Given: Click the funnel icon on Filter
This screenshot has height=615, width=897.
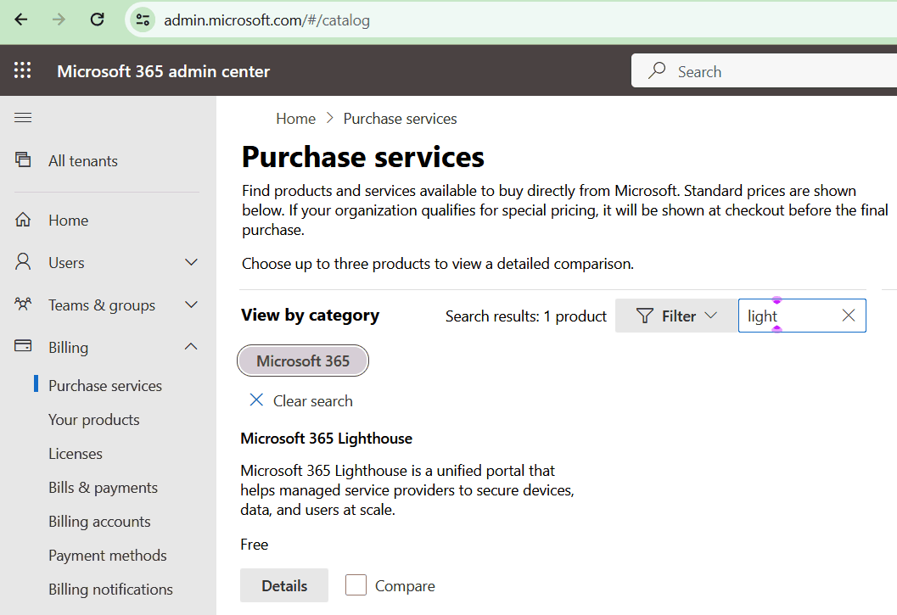Looking at the screenshot, I should coord(645,316).
